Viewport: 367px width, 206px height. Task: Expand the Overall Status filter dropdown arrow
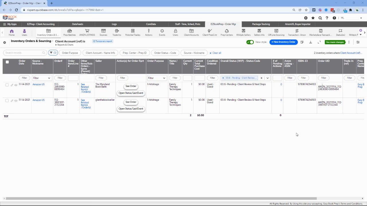(x=268, y=78)
